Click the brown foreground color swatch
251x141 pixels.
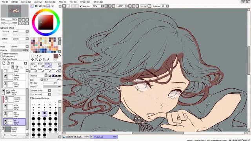(56, 56)
